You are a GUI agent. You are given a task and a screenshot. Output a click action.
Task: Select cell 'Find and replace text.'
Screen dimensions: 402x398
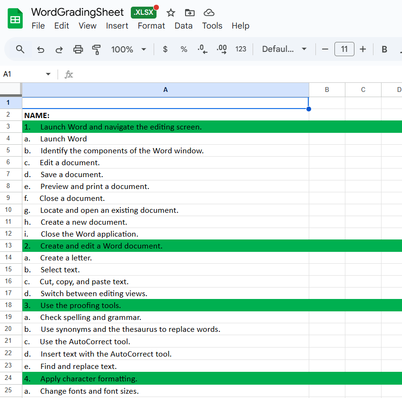click(x=166, y=366)
